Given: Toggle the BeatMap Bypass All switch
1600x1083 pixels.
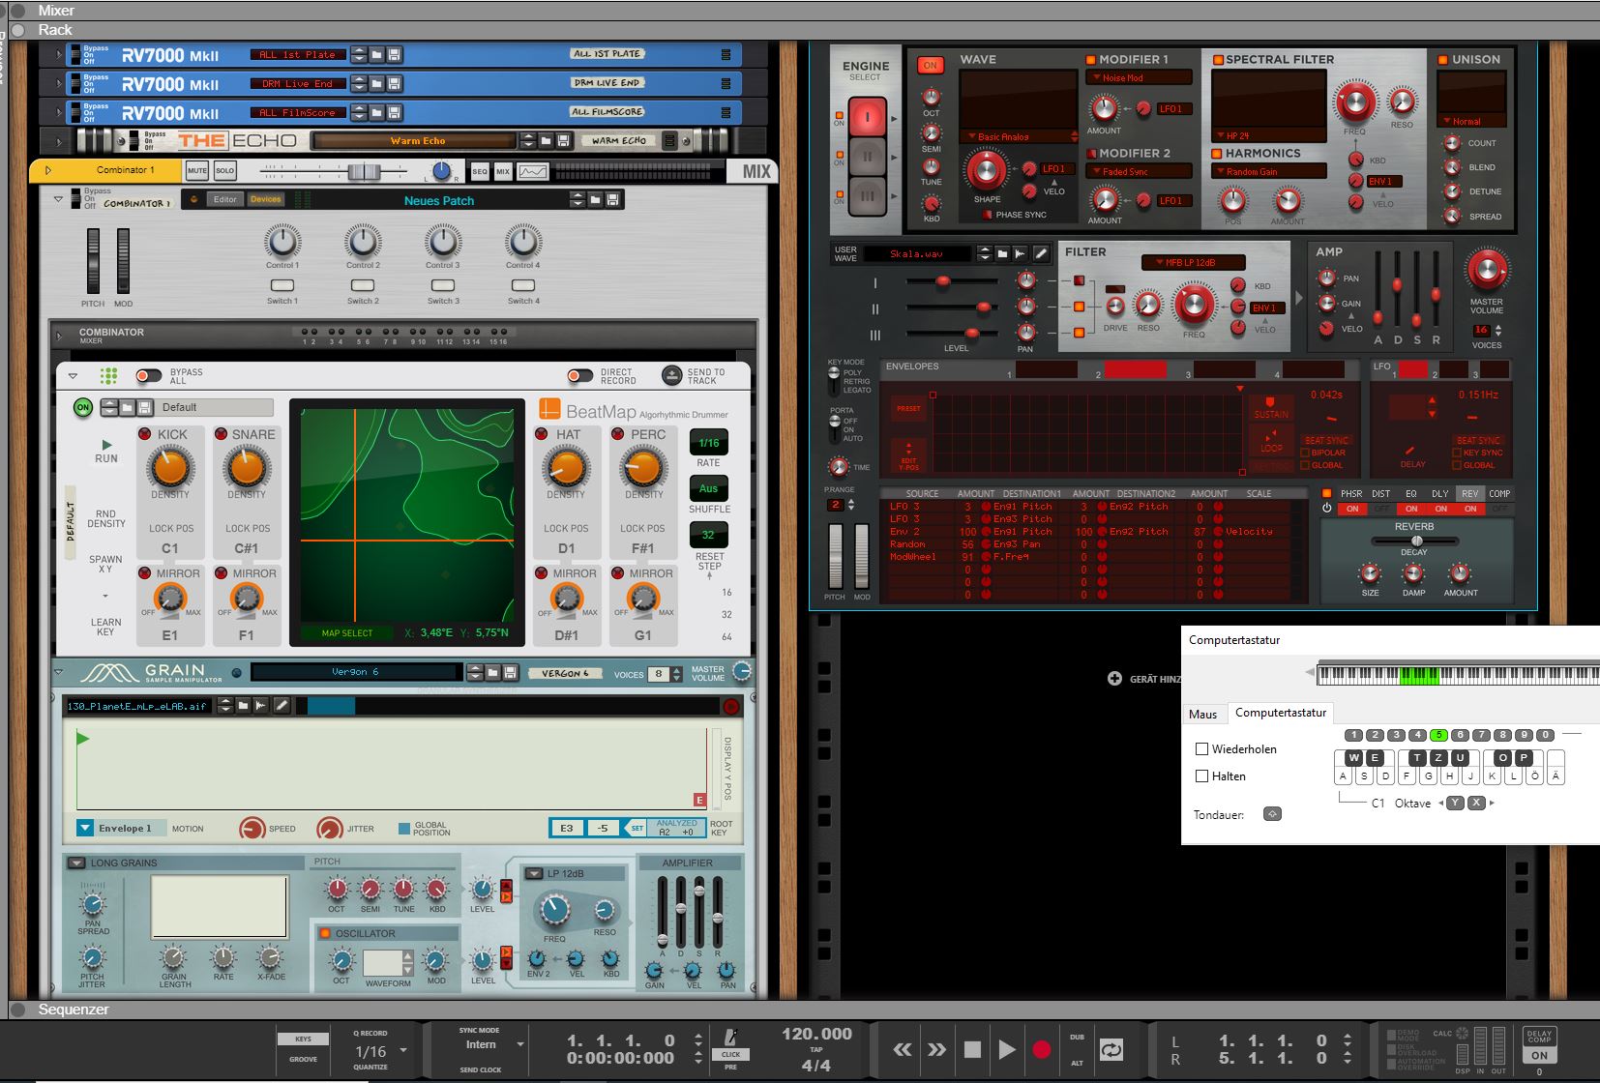Looking at the screenshot, I should [148, 375].
